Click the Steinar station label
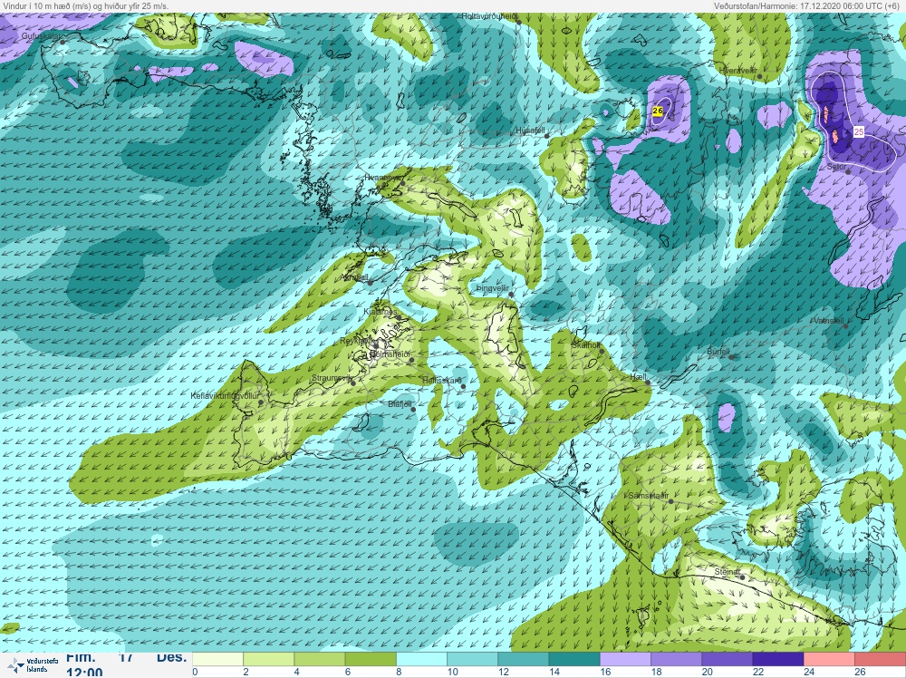The width and height of the screenshot is (906, 678). [x=727, y=572]
